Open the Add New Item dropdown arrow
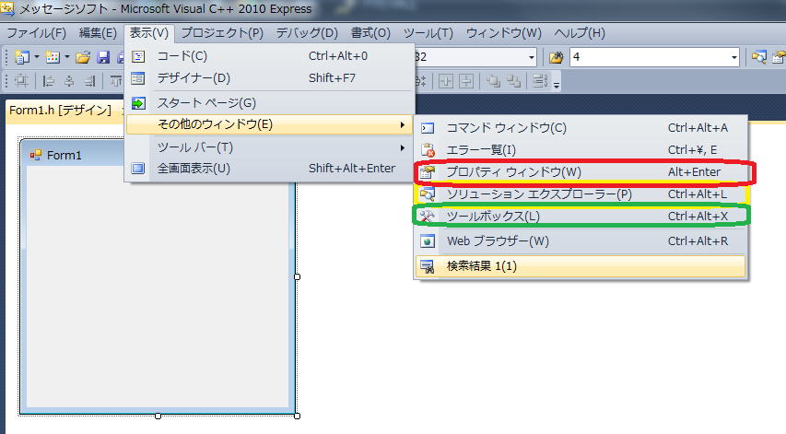The height and width of the screenshot is (434, 786). pos(66,57)
